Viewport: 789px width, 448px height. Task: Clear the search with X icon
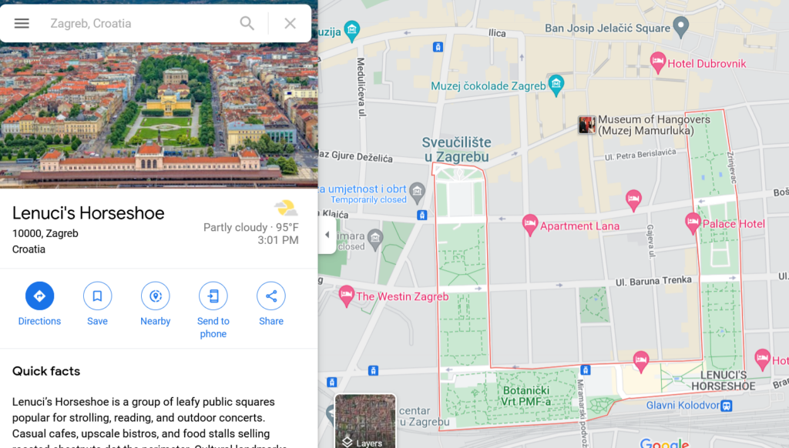(x=290, y=24)
